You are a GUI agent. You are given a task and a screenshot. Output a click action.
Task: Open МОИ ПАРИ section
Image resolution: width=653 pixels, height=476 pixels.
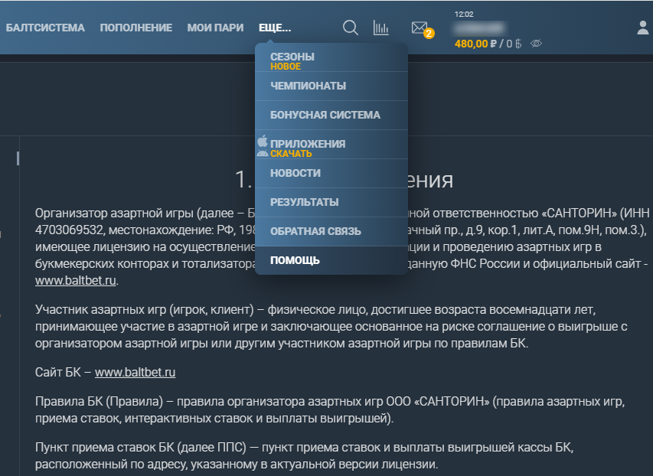pos(215,28)
